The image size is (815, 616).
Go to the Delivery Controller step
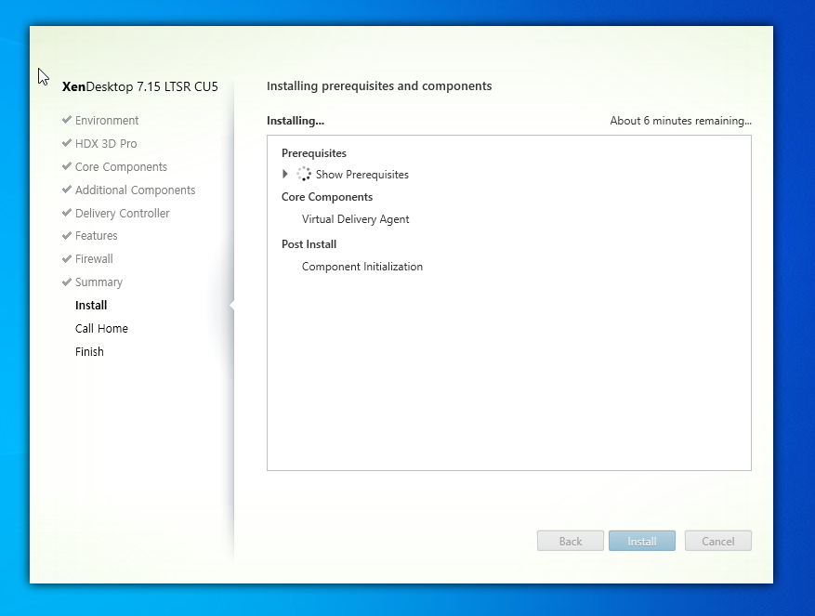point(122,213)
